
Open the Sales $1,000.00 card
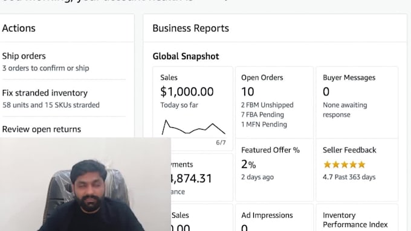[x=193, y=109]
